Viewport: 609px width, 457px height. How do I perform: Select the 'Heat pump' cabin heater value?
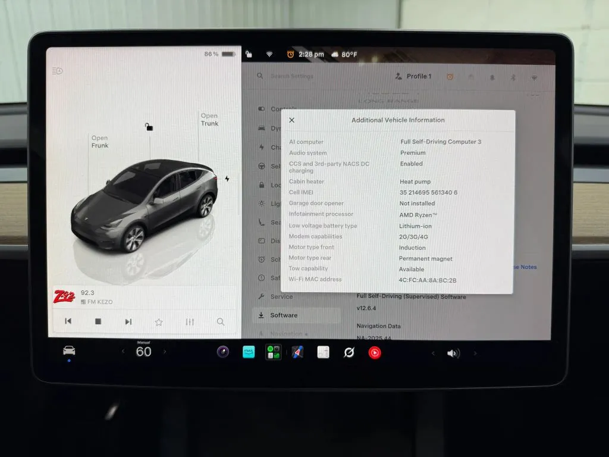(x=415, y=181)
